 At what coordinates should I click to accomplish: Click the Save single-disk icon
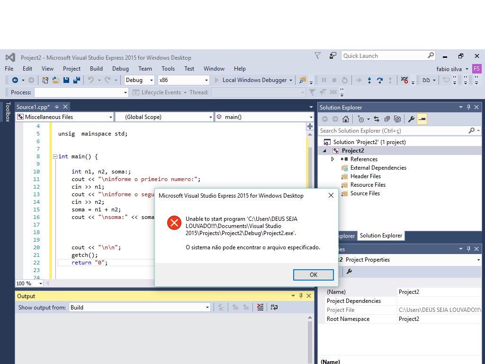point(66,80)
